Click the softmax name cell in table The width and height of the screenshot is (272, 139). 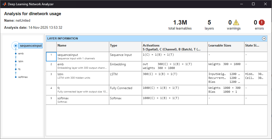pos(83,100)
